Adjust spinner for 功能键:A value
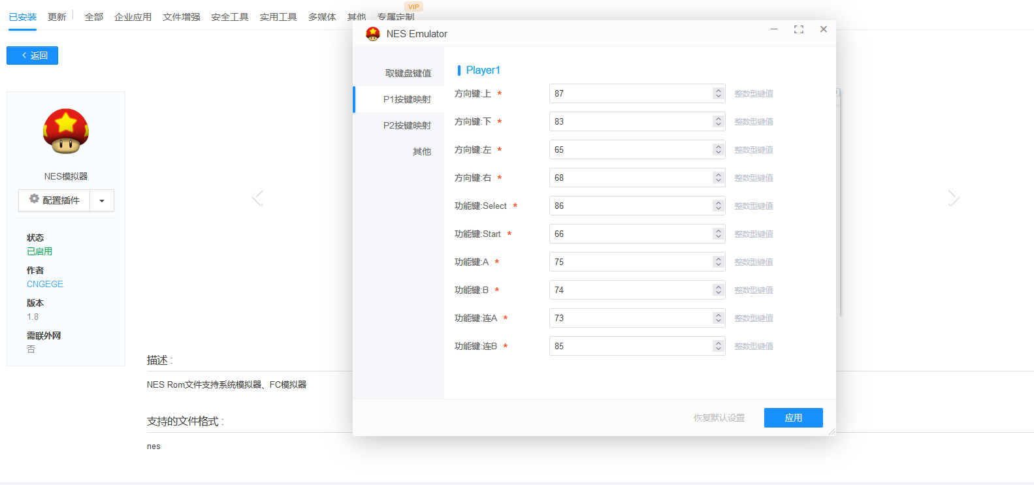The image size is (1034, 485). pyautogui.click(x=719, y=262)
